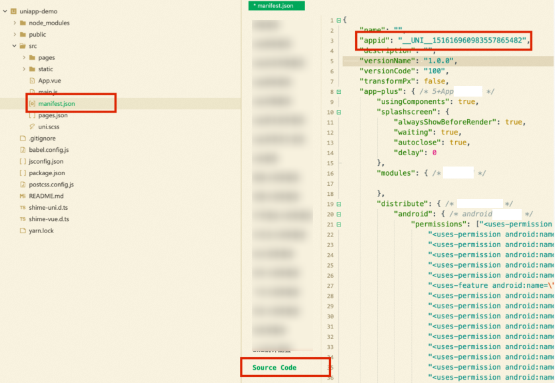This screenshot has height=383, width=555.
Task: Fold the code block at line 1
Action: point(338,20)
